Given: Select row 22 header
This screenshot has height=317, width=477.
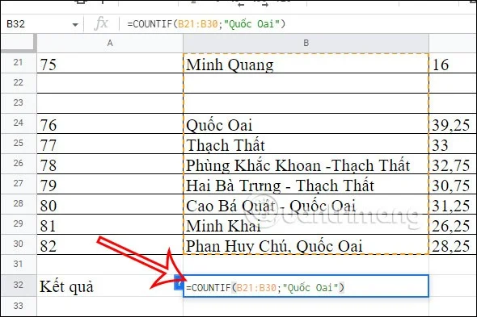Looking at the screenshot, I should pos(19,82).
